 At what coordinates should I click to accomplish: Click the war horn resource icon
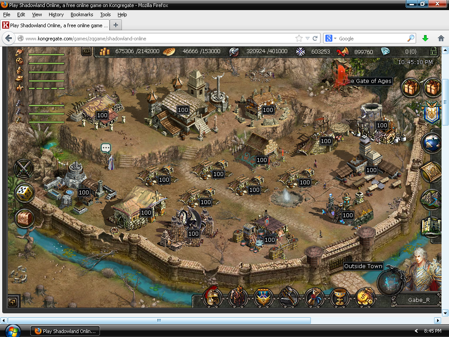click(342, 52)
